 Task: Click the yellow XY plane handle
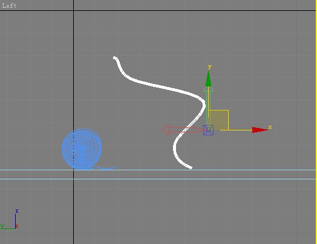[x=219, y=120]
